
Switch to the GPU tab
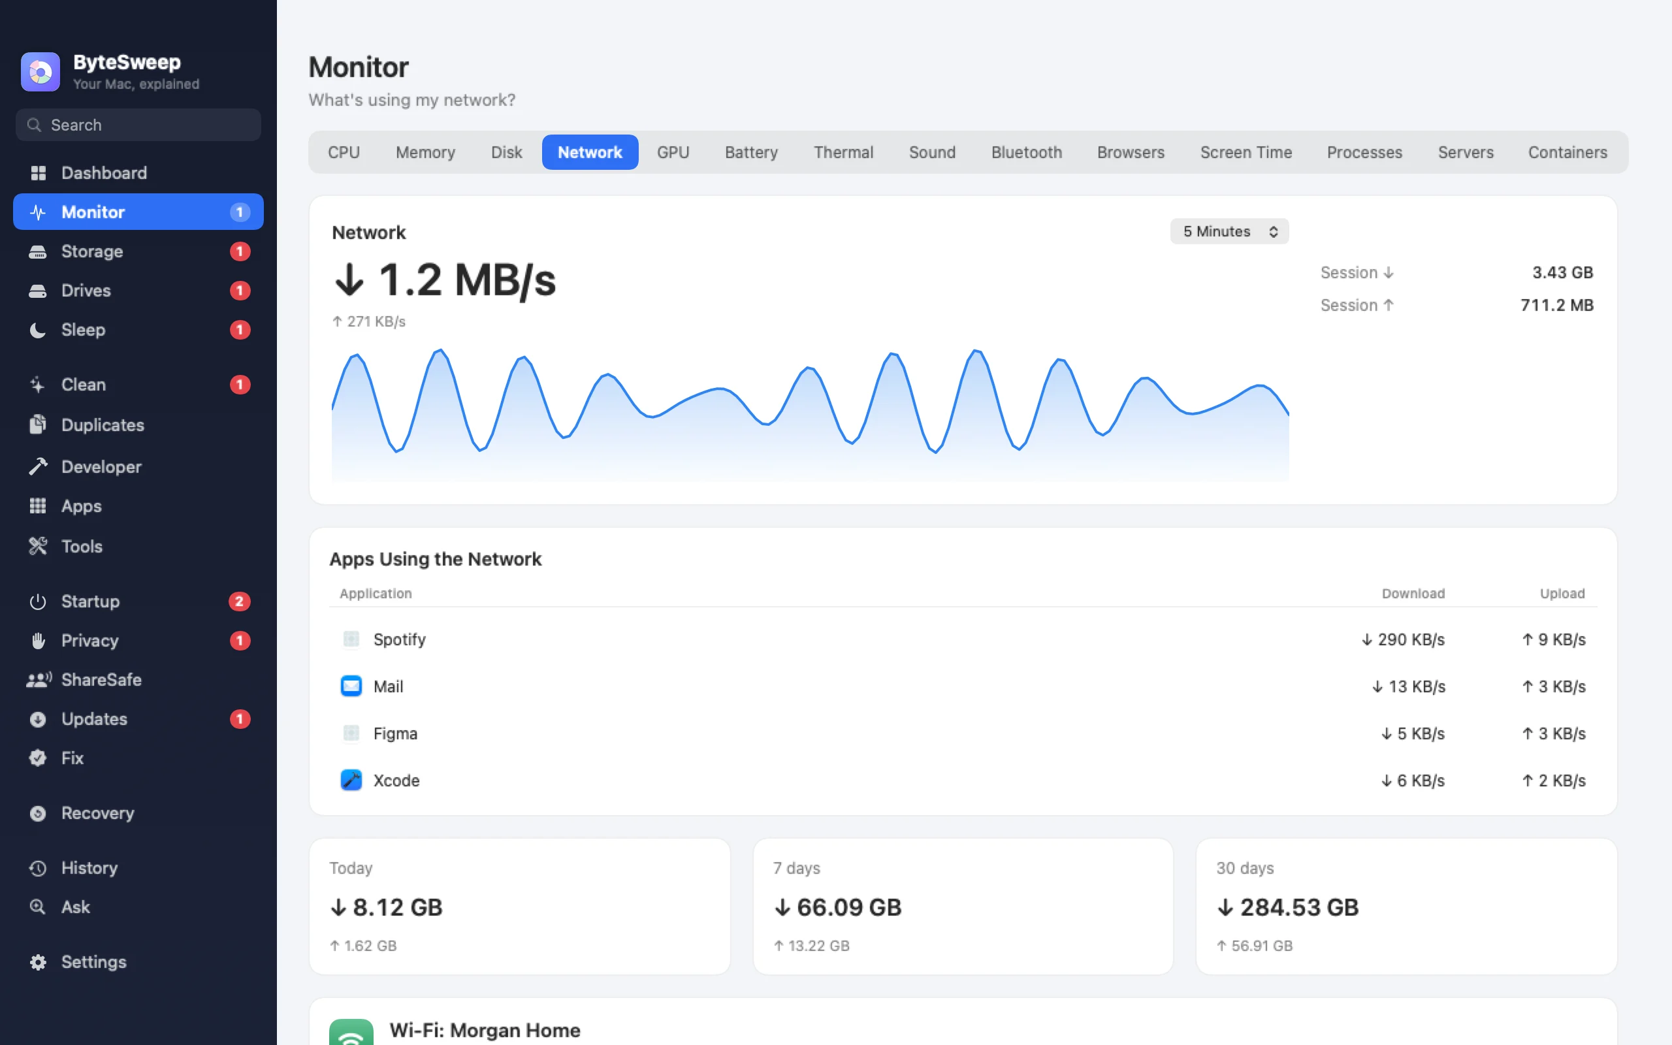673,152
